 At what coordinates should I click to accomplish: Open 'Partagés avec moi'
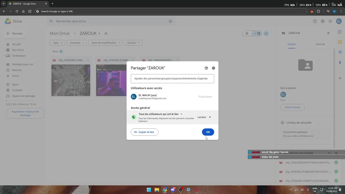[x=23, y=64]
